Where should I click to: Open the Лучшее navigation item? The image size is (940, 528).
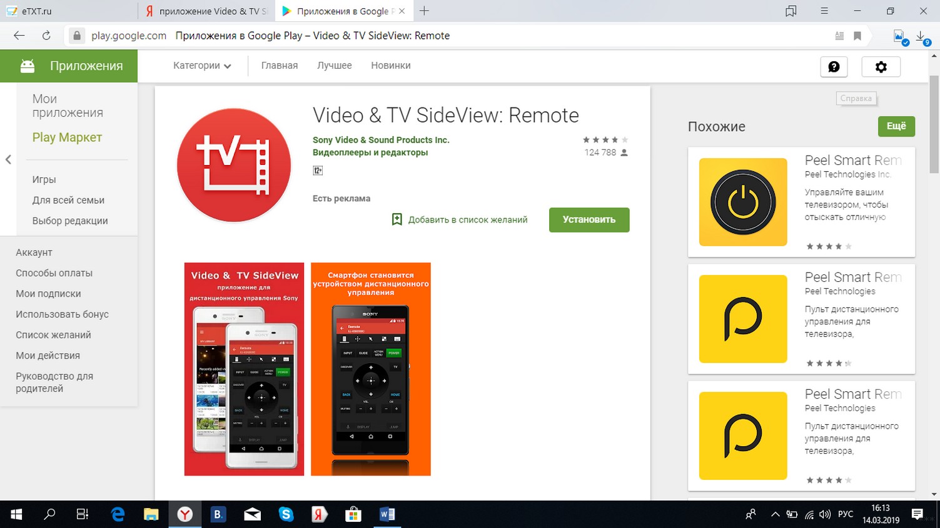click(335, 66)
